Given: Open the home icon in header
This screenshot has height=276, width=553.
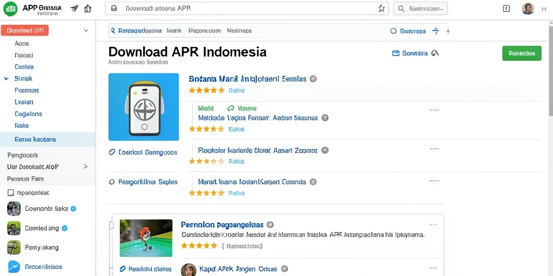Looking at the screenshot, I should (88, 9).
